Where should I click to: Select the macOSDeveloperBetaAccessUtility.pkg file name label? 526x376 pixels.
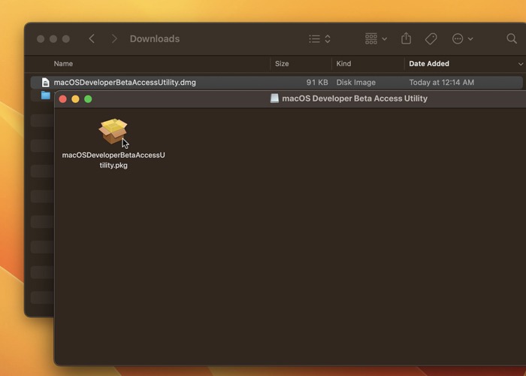(x=113, y=160)
